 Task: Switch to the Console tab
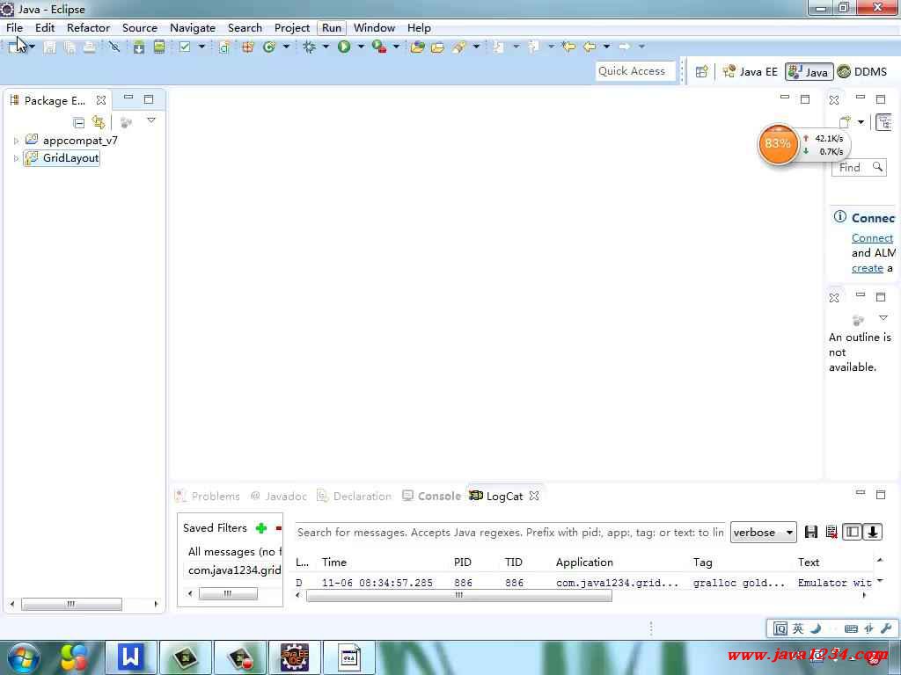(x=431, y=497)
